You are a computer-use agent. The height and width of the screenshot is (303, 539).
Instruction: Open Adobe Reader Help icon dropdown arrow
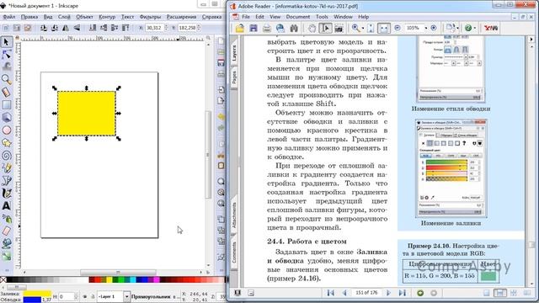click(x=475, y=28)
